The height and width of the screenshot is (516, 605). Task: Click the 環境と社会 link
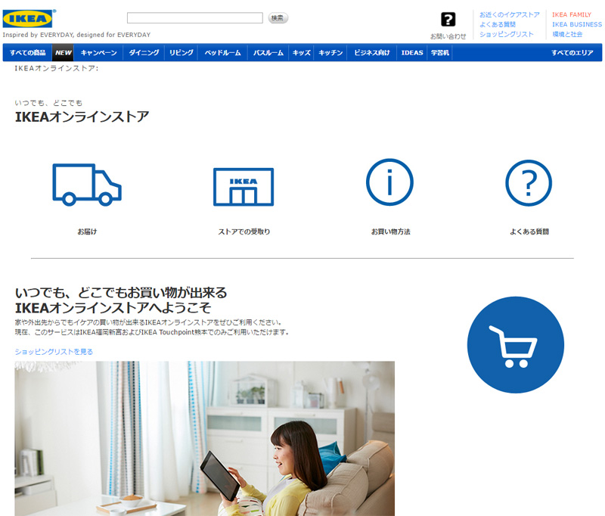coord(567,34)
